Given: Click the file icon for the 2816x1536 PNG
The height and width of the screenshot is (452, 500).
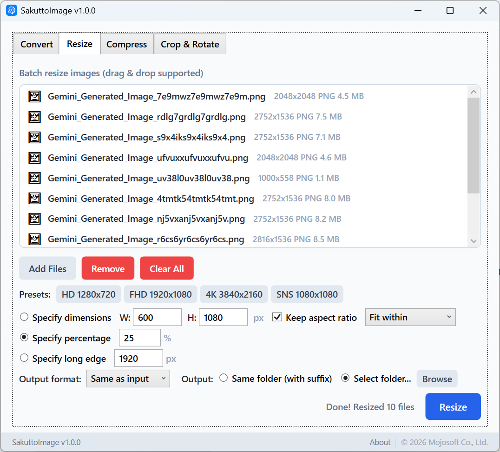Looking at the screenshot, I should [x=35, y=239].
